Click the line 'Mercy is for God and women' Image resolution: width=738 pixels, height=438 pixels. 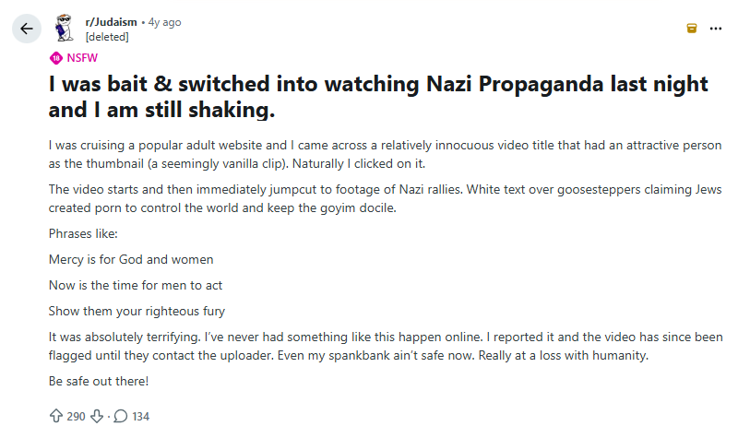pyautogui.click(x=131, y=259)
